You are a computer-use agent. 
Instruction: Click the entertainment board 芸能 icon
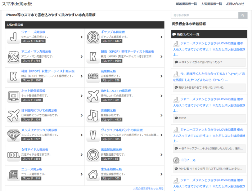pyautogui.click(x=93, y=76)
